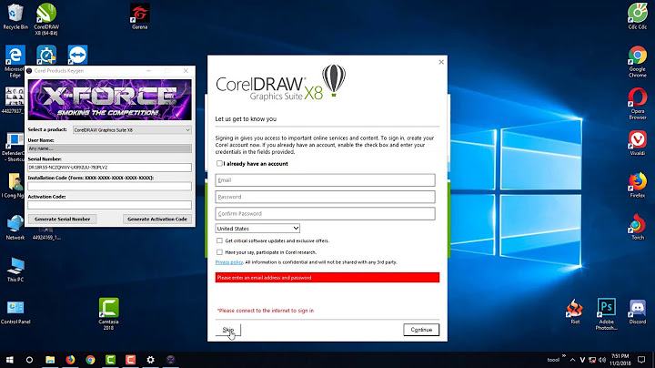Click the Firefox icon on the taskbar
Image resolution: width=655 pixels, height=368 pixels.
[x=70, y=360]
